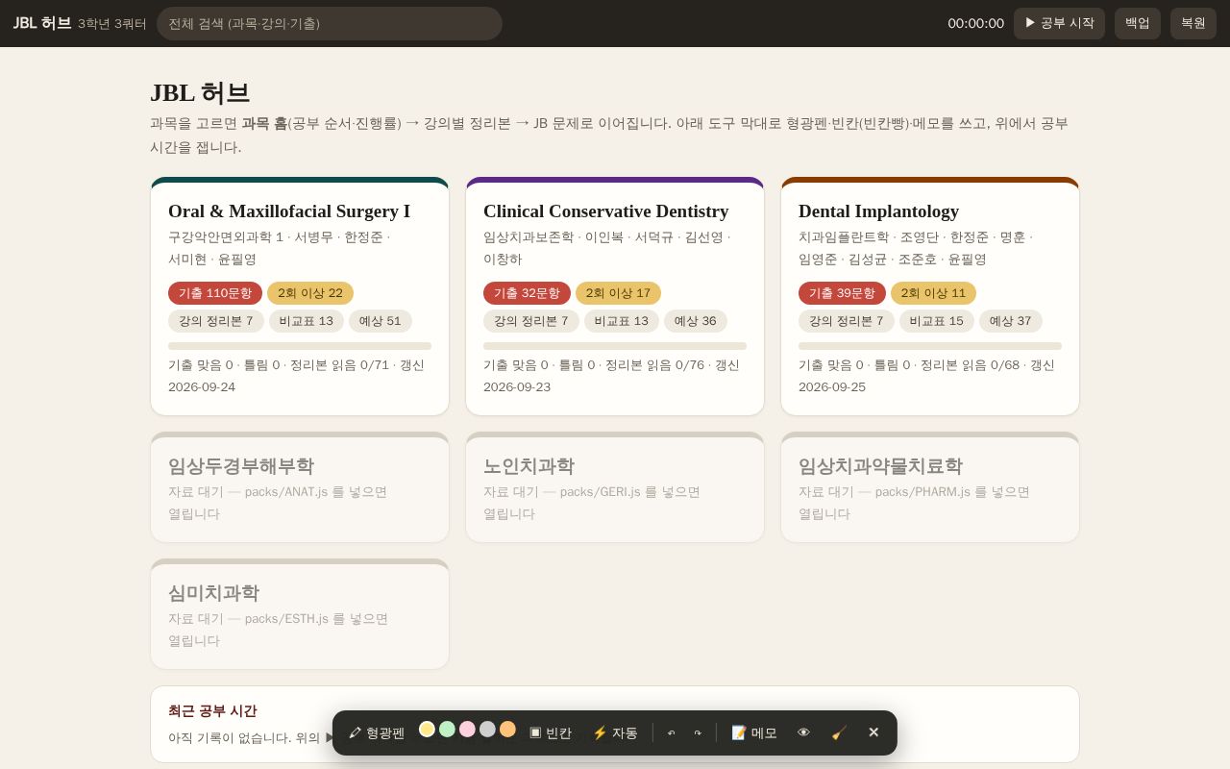This screenshot has width=1230, height=769.
Task: Click the 임상치과약물치료학 placeholder card
Action: [930, 487]
